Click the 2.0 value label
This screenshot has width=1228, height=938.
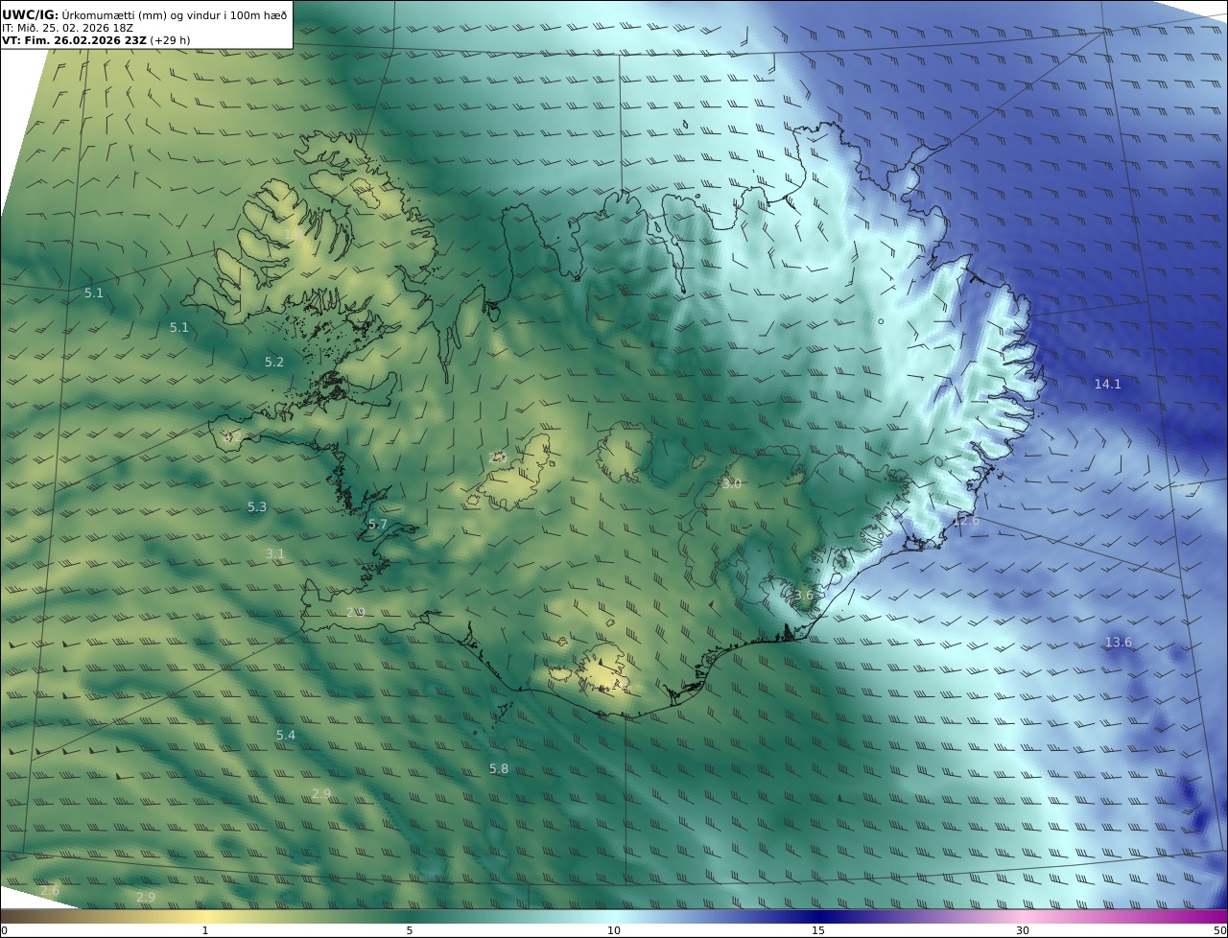click(498, 457)
